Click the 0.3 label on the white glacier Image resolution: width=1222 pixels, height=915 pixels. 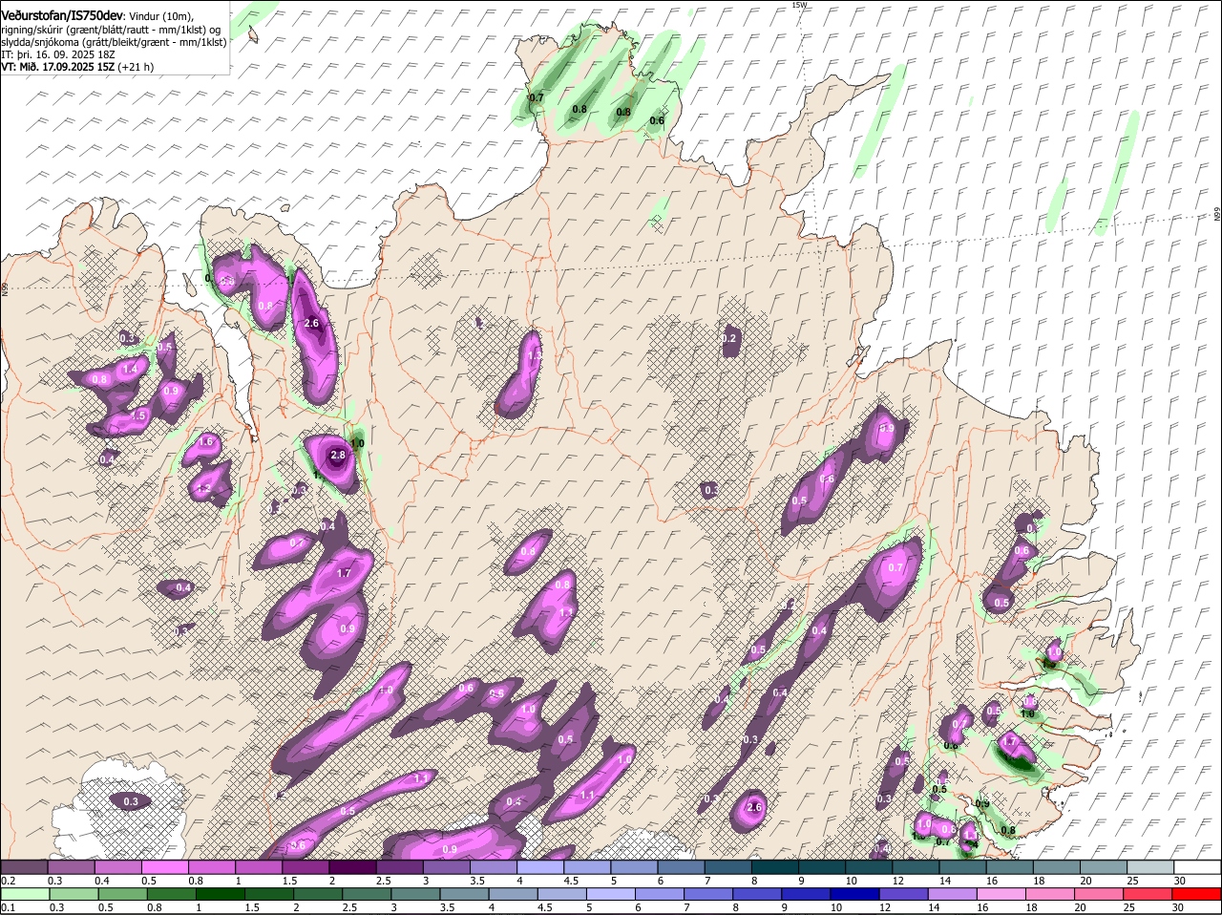click(x=131, y=801)
